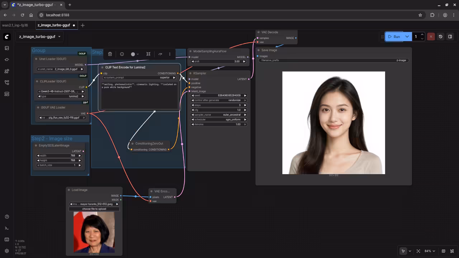Open the console terminal panel
The image size is (459, 258).
[x=7, y=228]
